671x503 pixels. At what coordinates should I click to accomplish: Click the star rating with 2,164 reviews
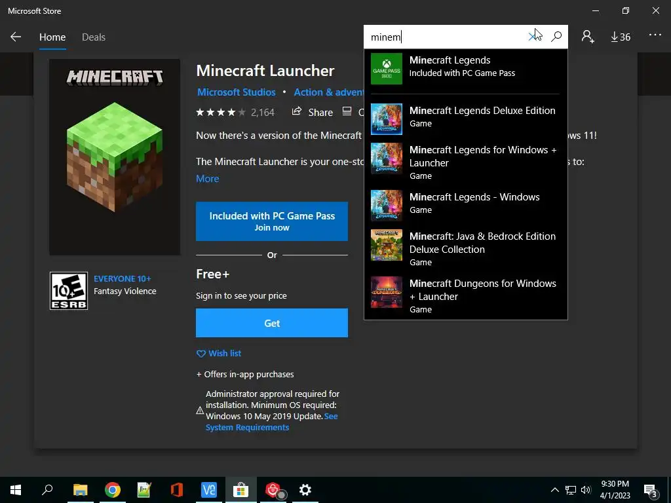pos(235,113)
